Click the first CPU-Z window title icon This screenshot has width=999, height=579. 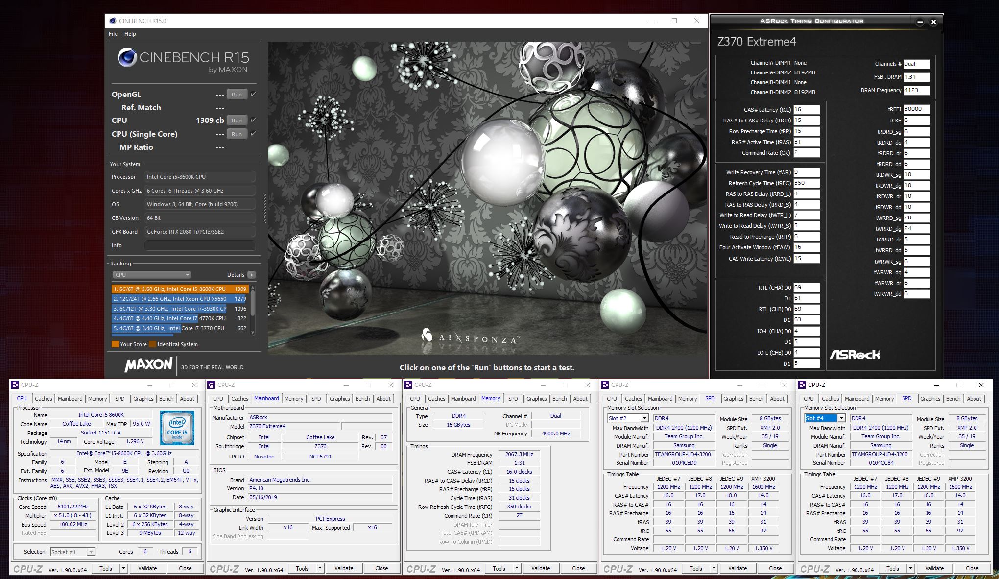(x=15, y=385)
